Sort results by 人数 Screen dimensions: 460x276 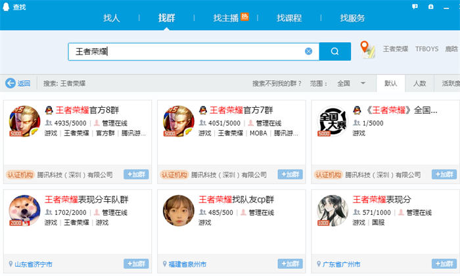pyautogui.click(x=419, y=83)
